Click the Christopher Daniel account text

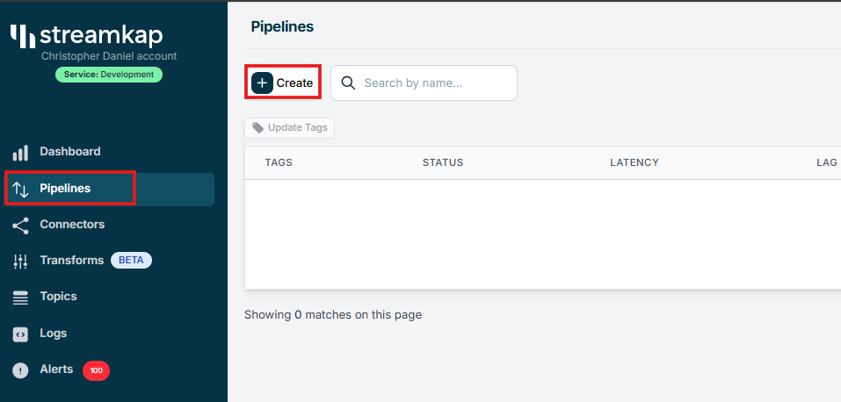coord(109,56)
